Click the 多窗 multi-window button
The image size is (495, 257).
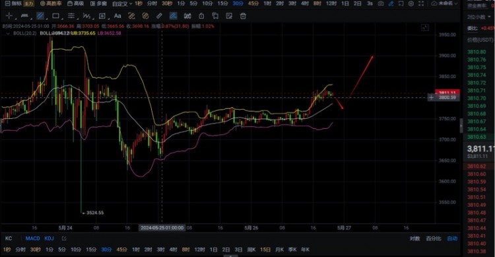coord(98,3)
